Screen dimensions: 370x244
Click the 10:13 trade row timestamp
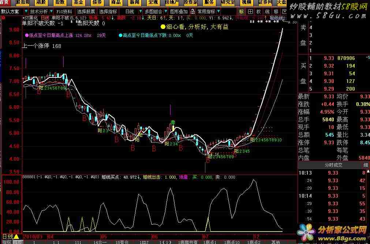coord(305,173)
